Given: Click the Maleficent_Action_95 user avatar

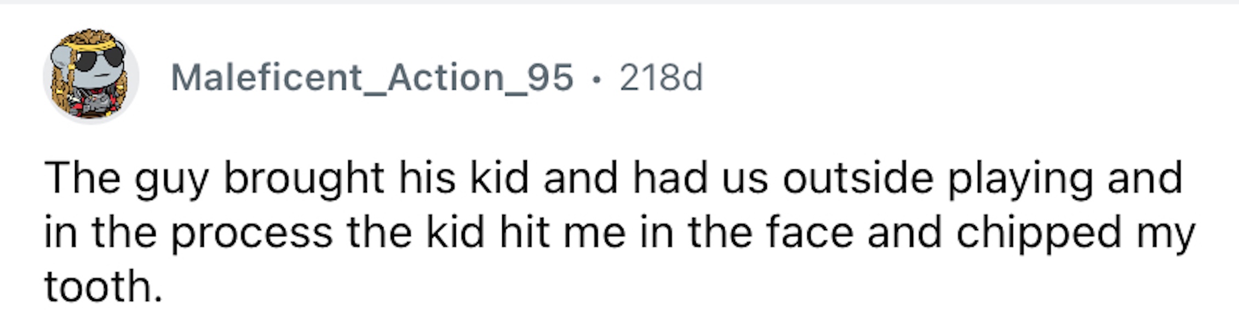Looking at the screenshot, I should pyautogui.click(x=91, y=77).
